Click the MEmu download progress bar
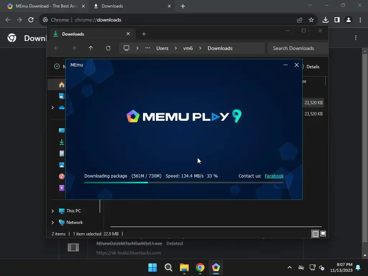The height and width of the screenshot is (276, 368). (184, 182)
